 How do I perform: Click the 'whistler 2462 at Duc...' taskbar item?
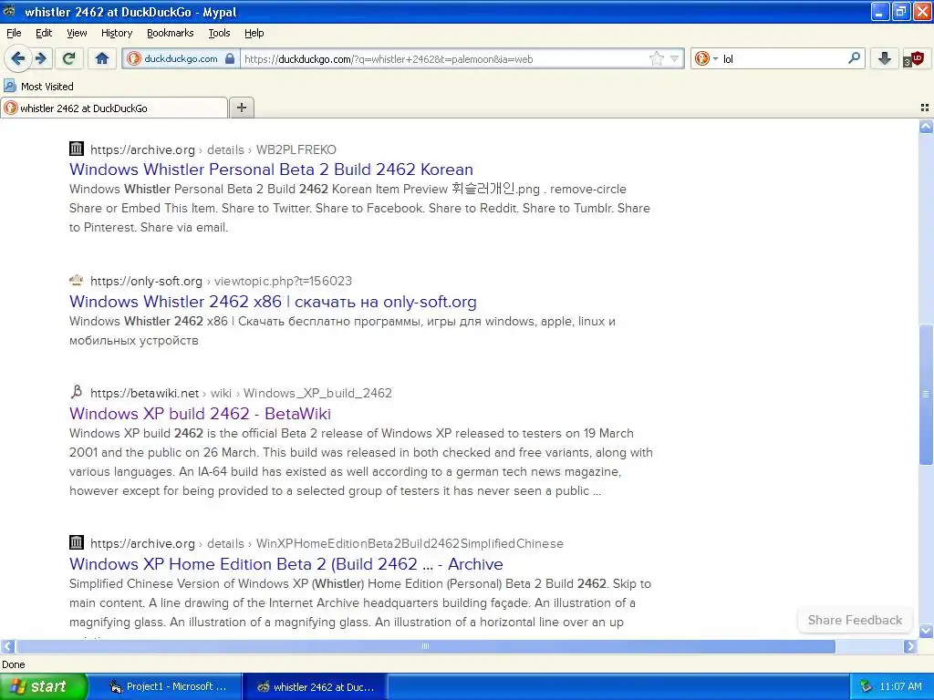tap(315, 686)
